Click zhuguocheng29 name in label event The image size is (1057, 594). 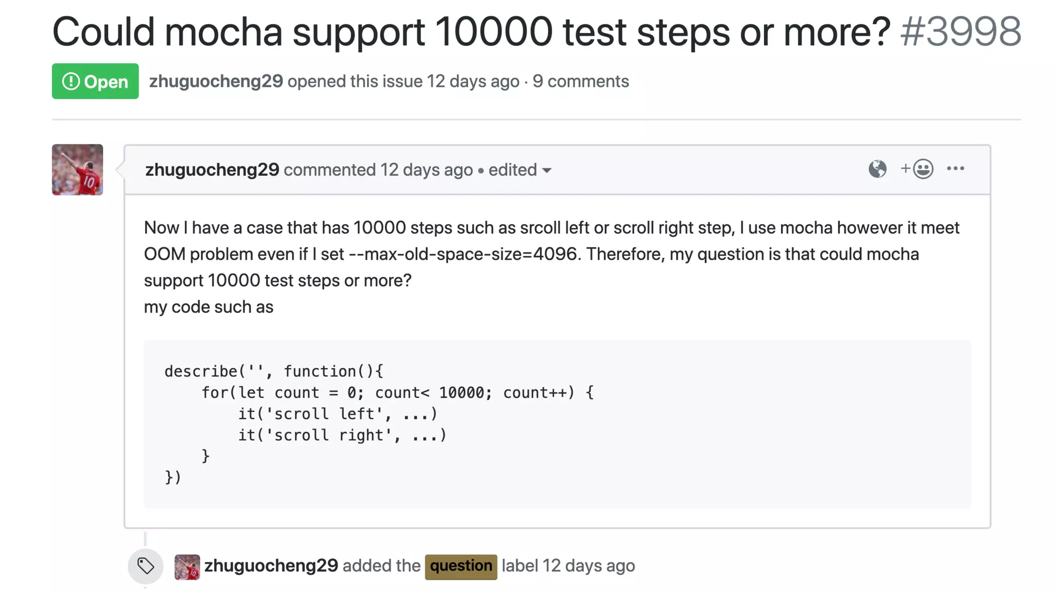[271, 566]
